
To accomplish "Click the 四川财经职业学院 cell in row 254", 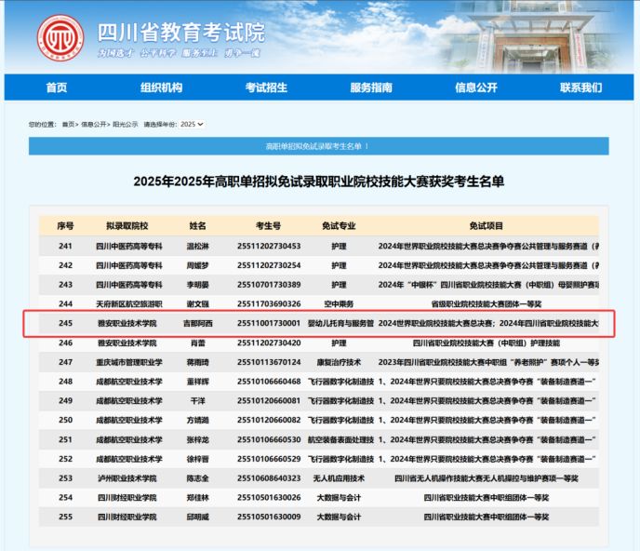I will pyautogui.click(x=127, y=498).
